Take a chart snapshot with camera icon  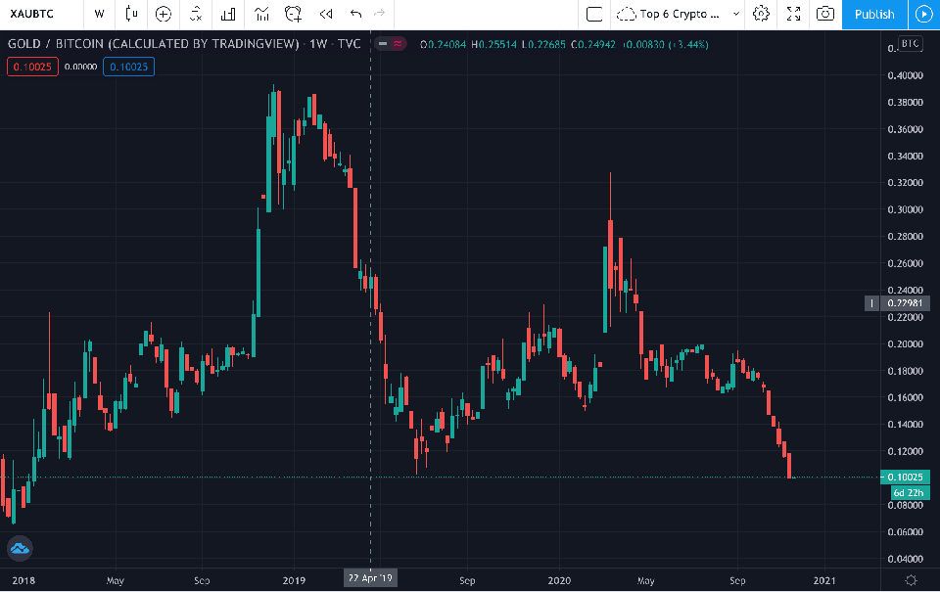(825, 14)
